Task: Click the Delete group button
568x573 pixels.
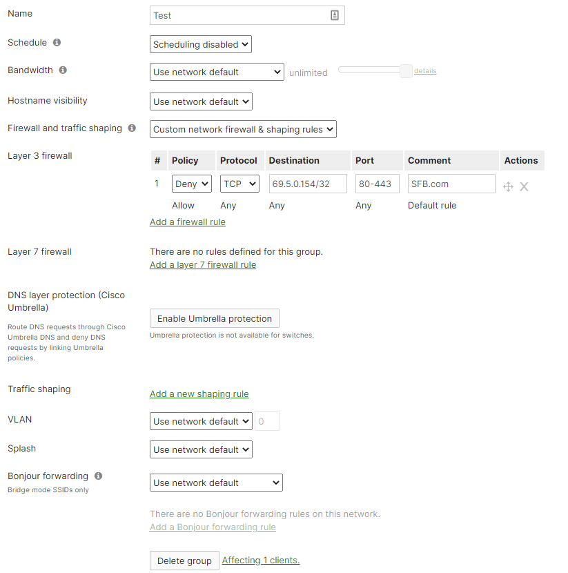Action: pyautogui.click(x=184, y=561)
